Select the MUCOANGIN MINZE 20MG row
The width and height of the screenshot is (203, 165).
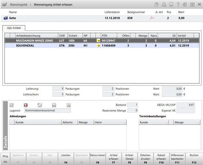102,41
